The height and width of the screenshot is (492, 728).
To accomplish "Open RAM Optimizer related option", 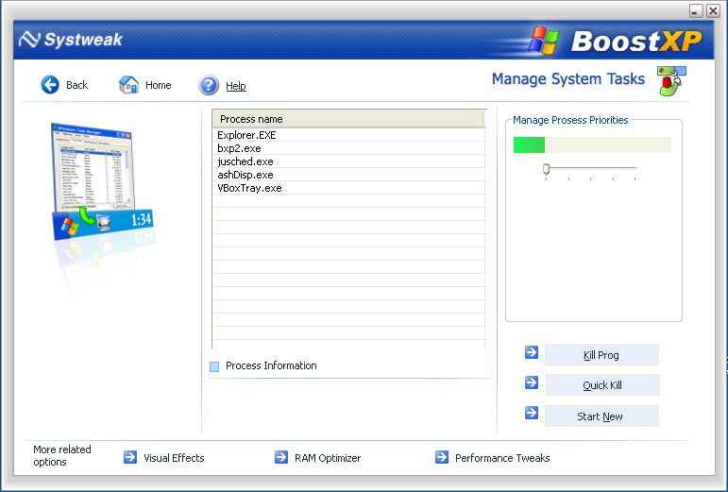I will tap(328, 458).
